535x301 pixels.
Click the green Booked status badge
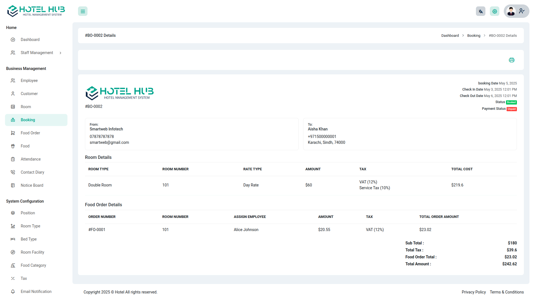pos(511,102)
